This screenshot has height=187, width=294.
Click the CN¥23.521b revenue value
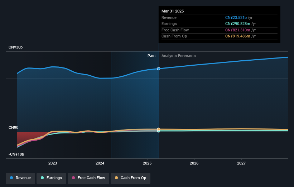236,17
